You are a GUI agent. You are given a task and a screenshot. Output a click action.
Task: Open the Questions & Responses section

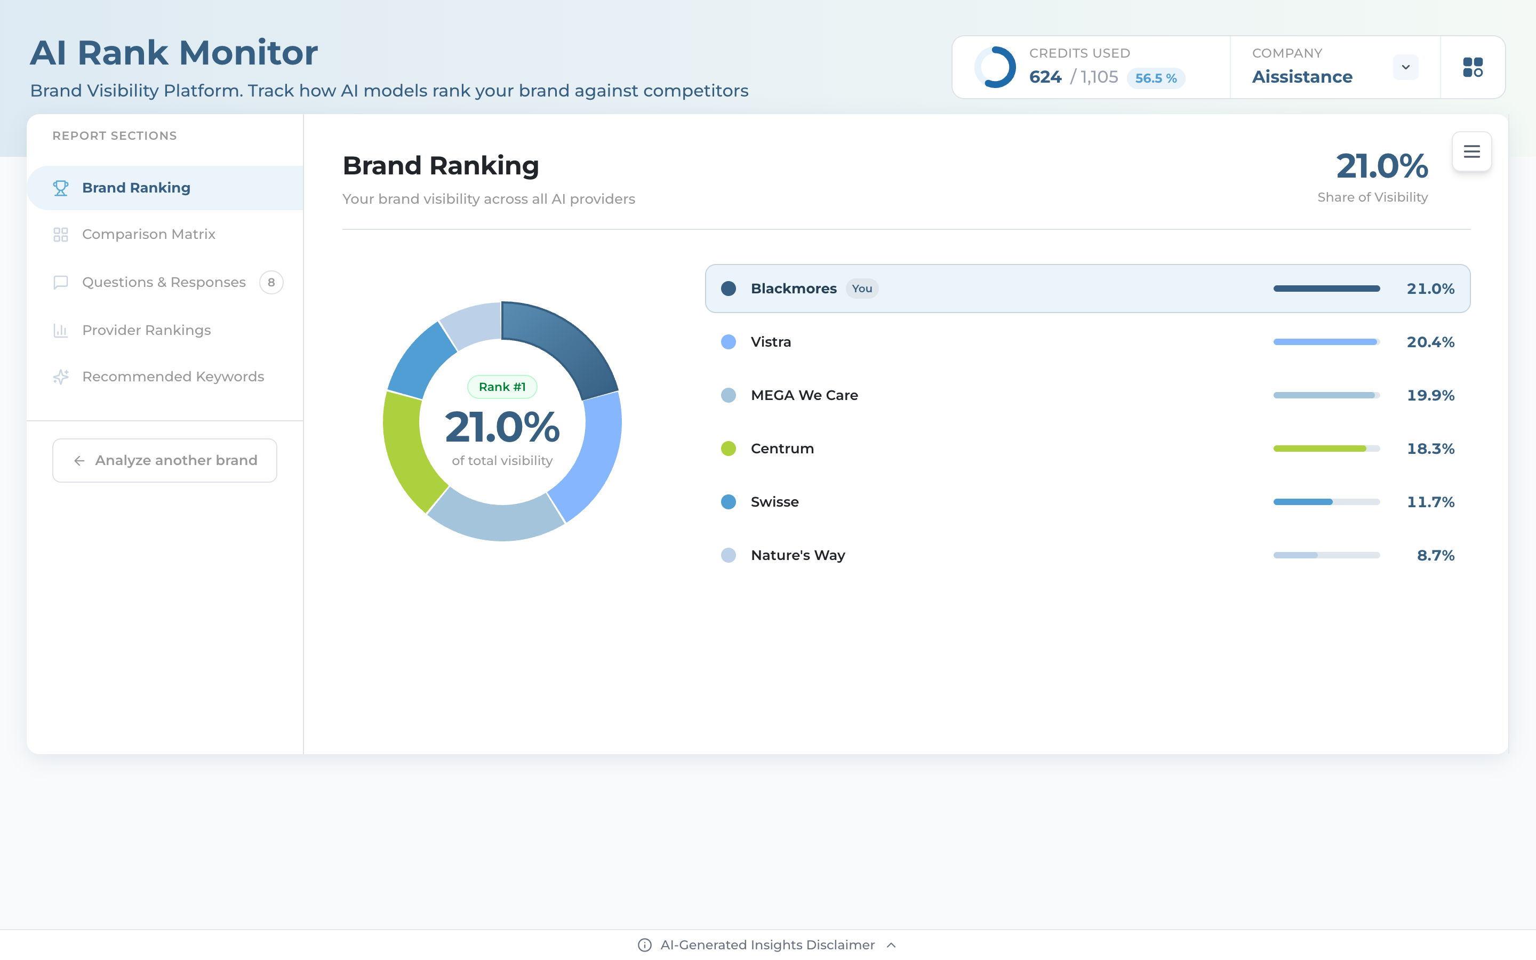click(165, 283)
